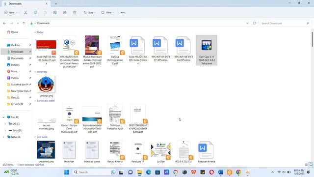Image resolution: width=314 pixels, height=177 pixels.
Task: Open the View options dropdown
Action: point(108,12)
